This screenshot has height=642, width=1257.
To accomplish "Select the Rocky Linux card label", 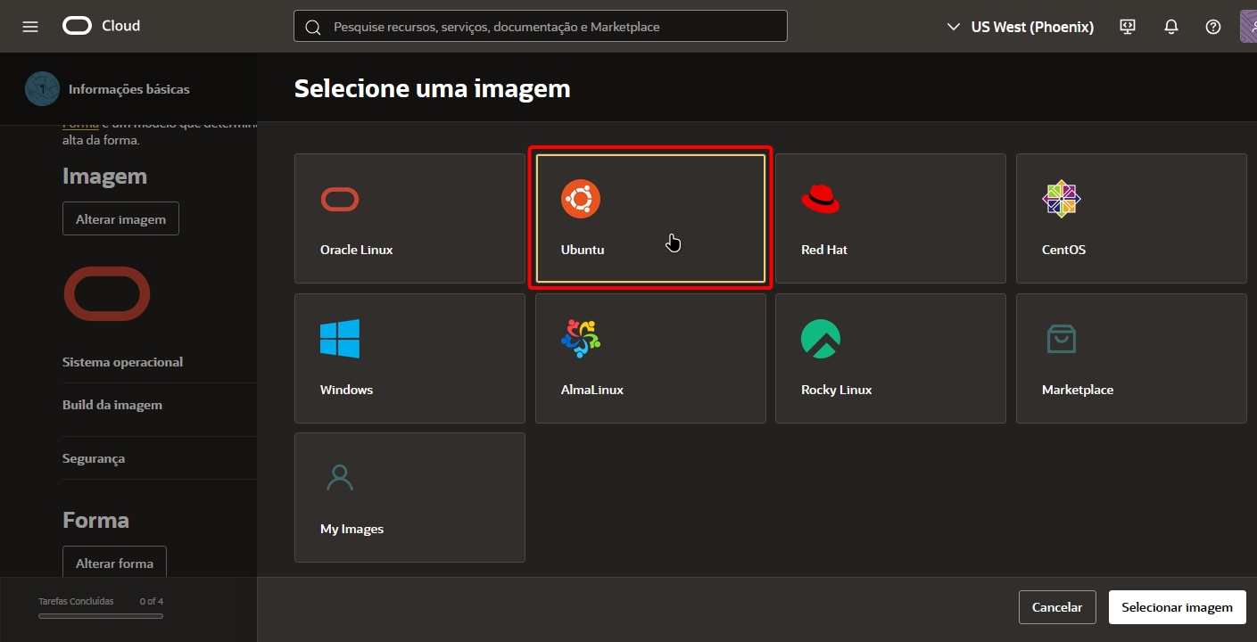I will tap(837, 390).
